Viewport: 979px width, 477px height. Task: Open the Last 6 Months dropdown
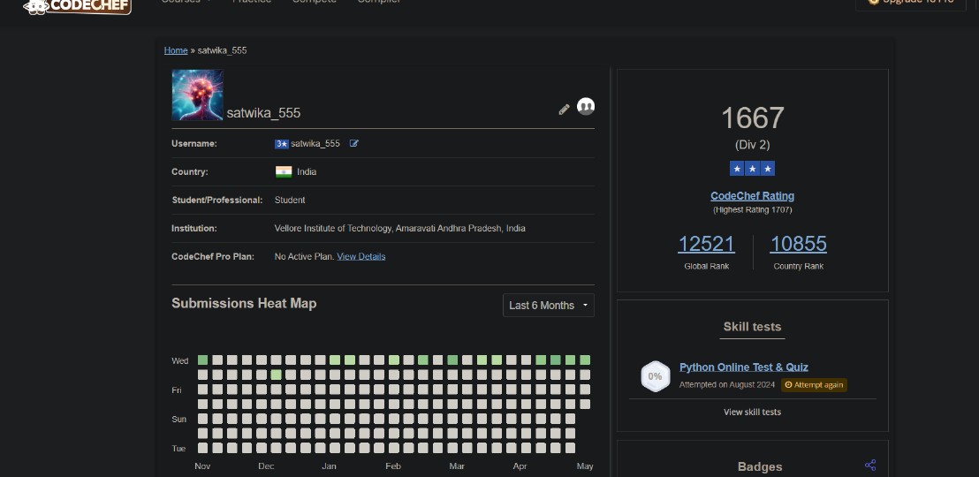click(x=548, y=306)
